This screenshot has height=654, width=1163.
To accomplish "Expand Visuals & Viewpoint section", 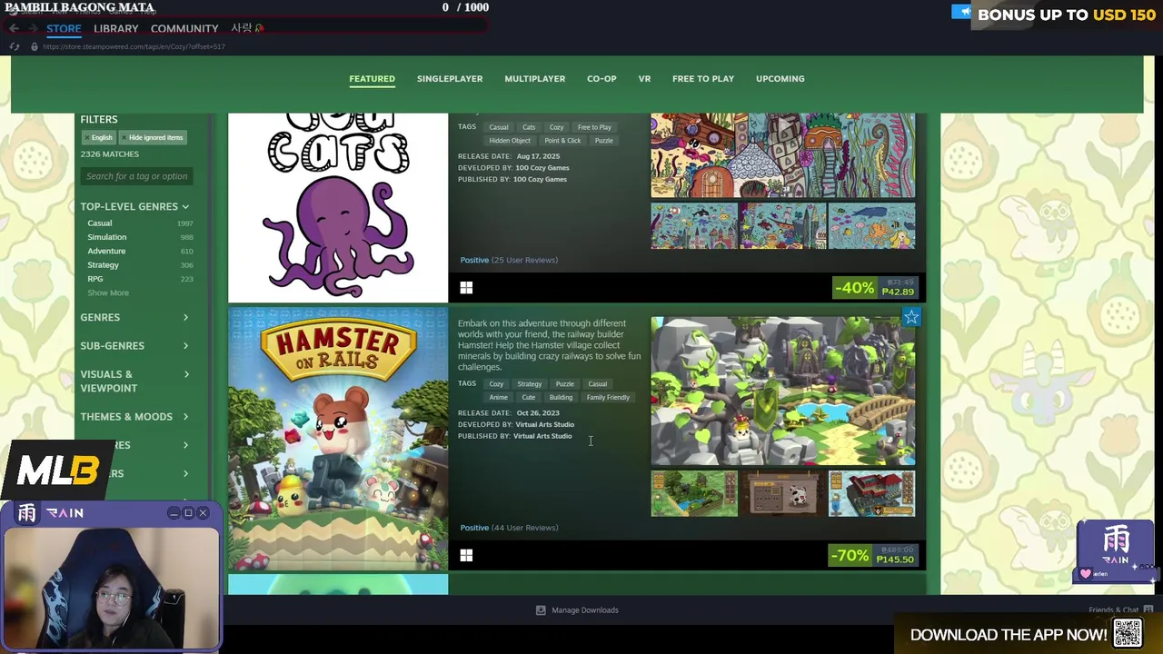I will (x=134, y=381).
